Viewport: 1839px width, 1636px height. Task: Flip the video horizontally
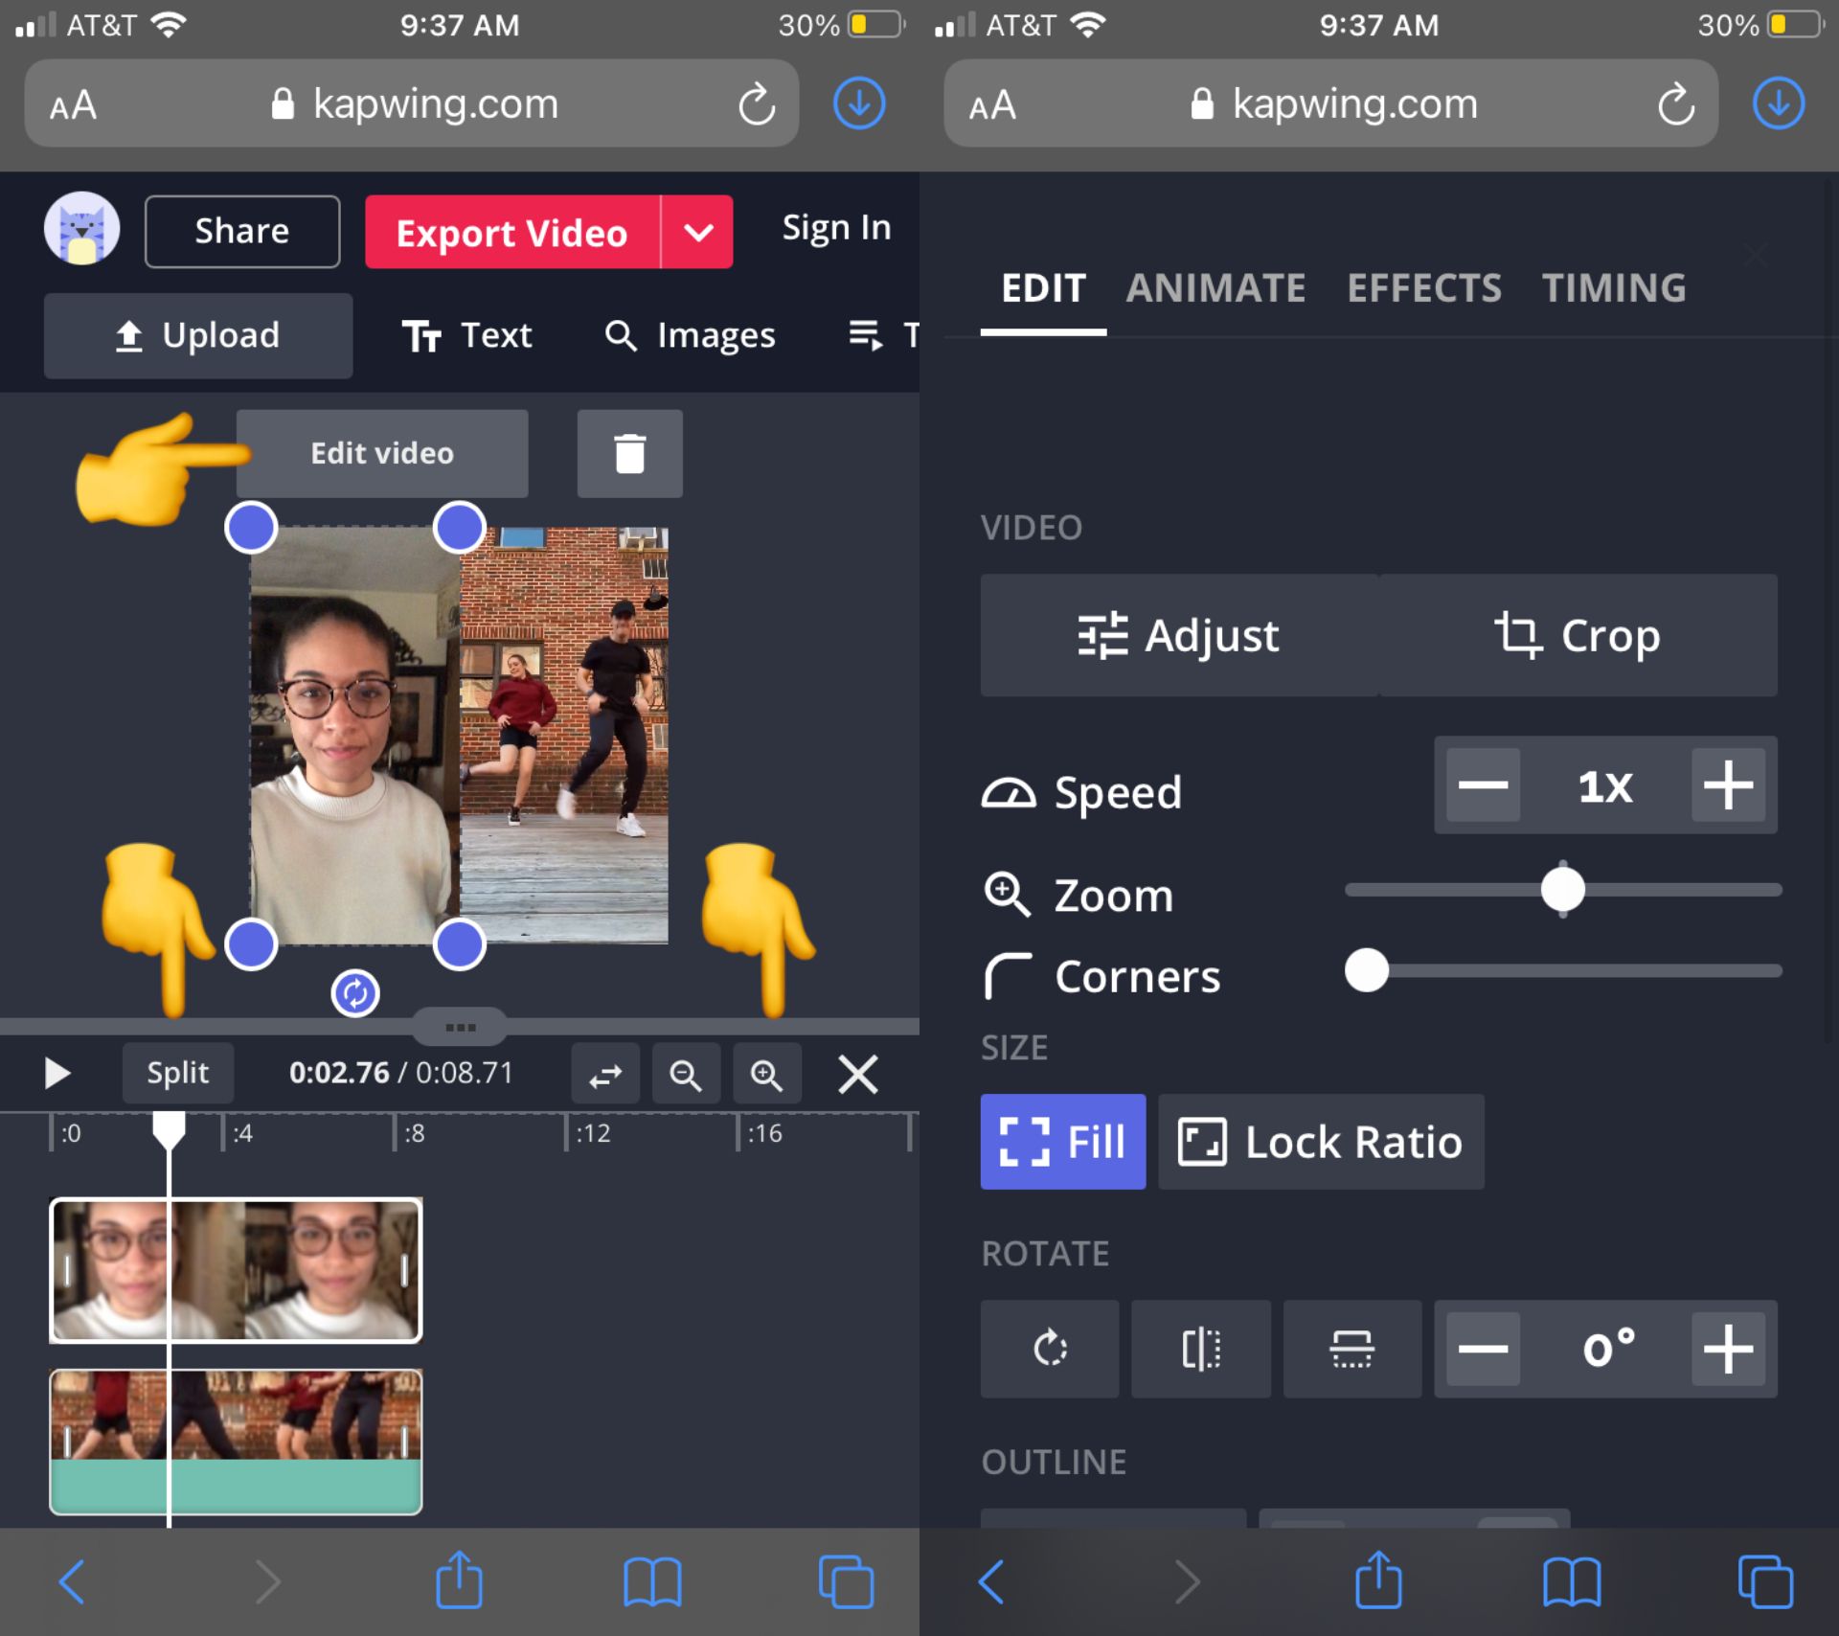pyautogui.click(x=1200, y=1349)
